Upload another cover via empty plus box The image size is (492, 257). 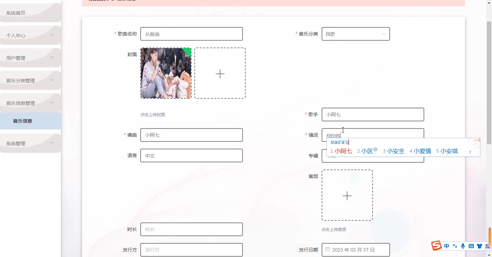220,73
